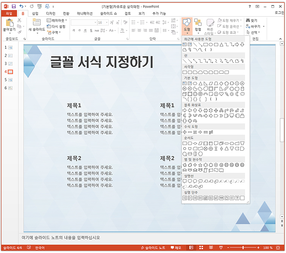Toggle bold text formatting
Viewport: 286px width, 253px height.
point(74,30)
